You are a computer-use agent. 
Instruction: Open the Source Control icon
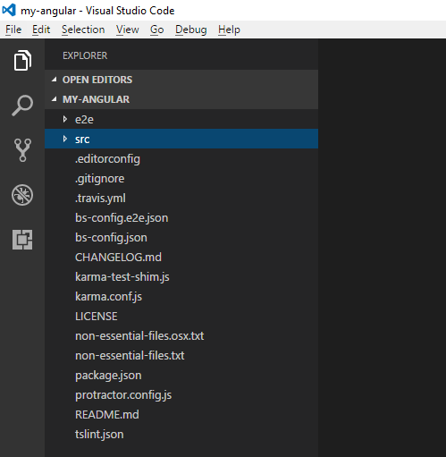coord(22,150)
